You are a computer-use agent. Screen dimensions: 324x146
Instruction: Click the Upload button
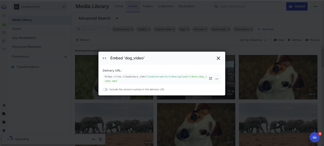(297, 6)
